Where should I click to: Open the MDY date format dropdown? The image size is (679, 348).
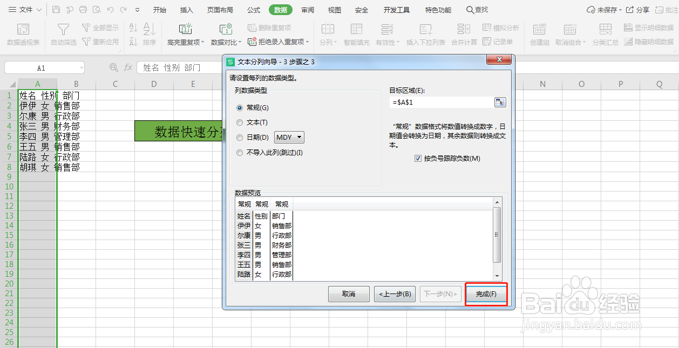click(289, 138)
